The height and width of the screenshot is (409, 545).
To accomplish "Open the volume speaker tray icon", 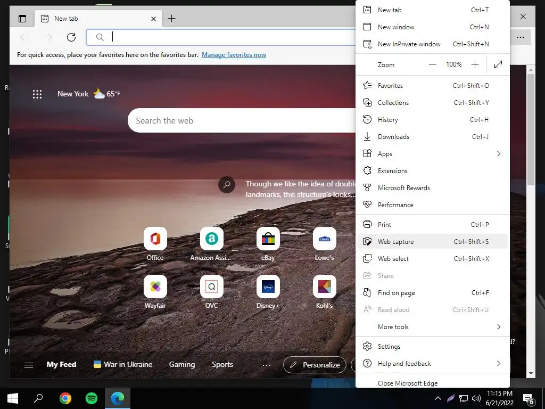I will (x=476, y=398).
